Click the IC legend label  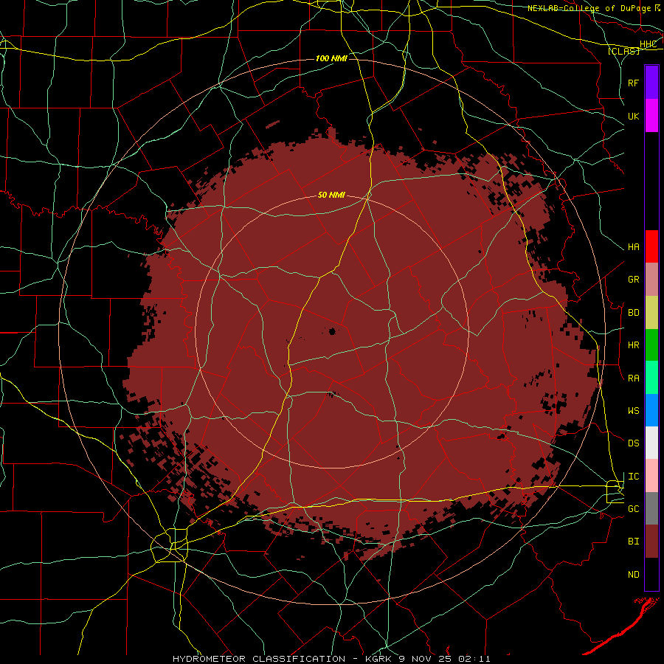click(633, 477)
